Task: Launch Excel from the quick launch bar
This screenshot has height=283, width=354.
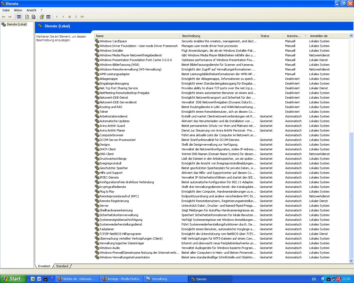Action: click(x=33, y=279)
